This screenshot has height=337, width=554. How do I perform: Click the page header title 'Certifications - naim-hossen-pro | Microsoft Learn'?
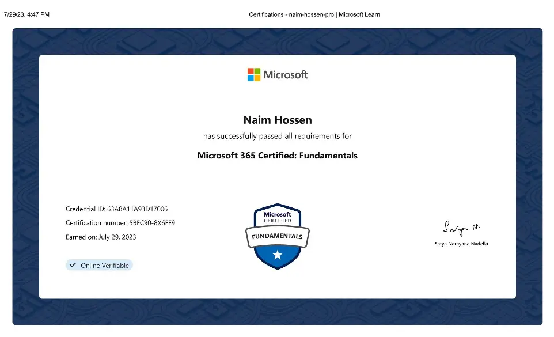click(x=314, y=14)
